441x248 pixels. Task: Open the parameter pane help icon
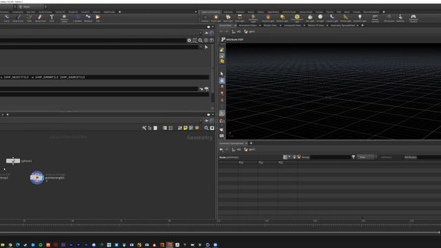(212, 41)
